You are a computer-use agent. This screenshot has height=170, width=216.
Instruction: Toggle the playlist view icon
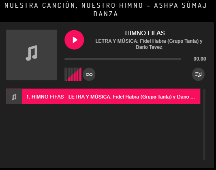198,74
